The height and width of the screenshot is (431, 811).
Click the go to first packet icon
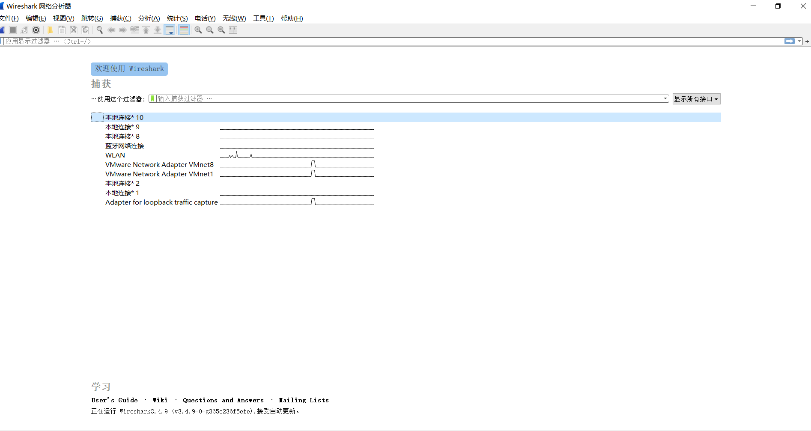(146, 30)
